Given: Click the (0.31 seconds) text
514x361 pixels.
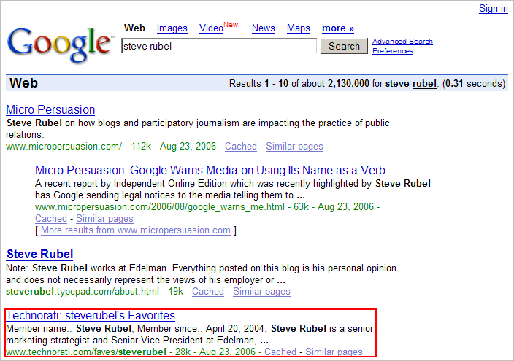Looking at the screenshot, I should (x=474, y=84).
